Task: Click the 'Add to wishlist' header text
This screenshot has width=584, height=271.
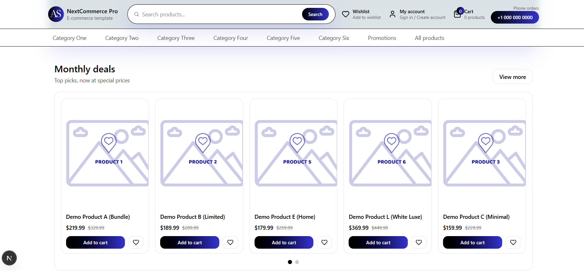Action: (367, 18)
